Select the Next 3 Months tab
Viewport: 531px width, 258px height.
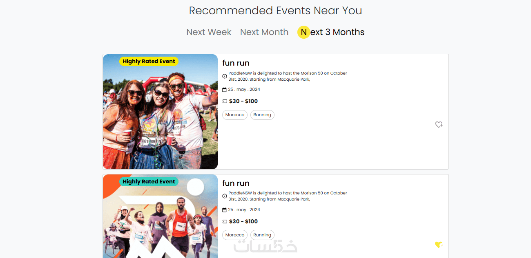pyautogui.click(x=331, y=32)
